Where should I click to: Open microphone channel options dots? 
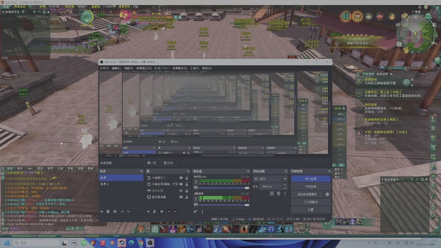[x=196, y=182]
